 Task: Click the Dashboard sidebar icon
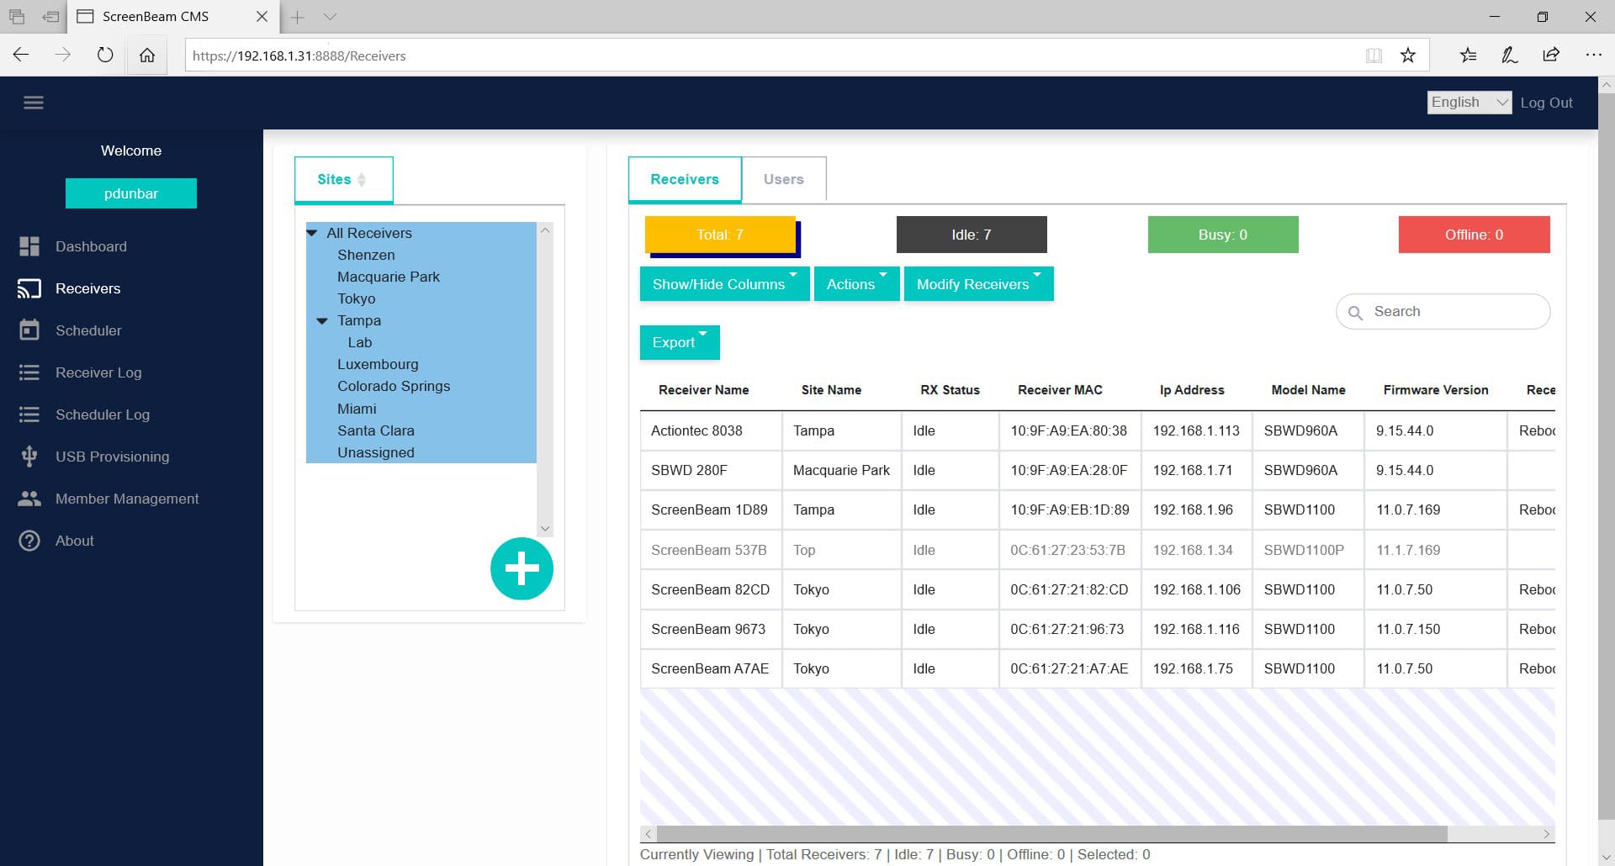[x=29, y=246]
